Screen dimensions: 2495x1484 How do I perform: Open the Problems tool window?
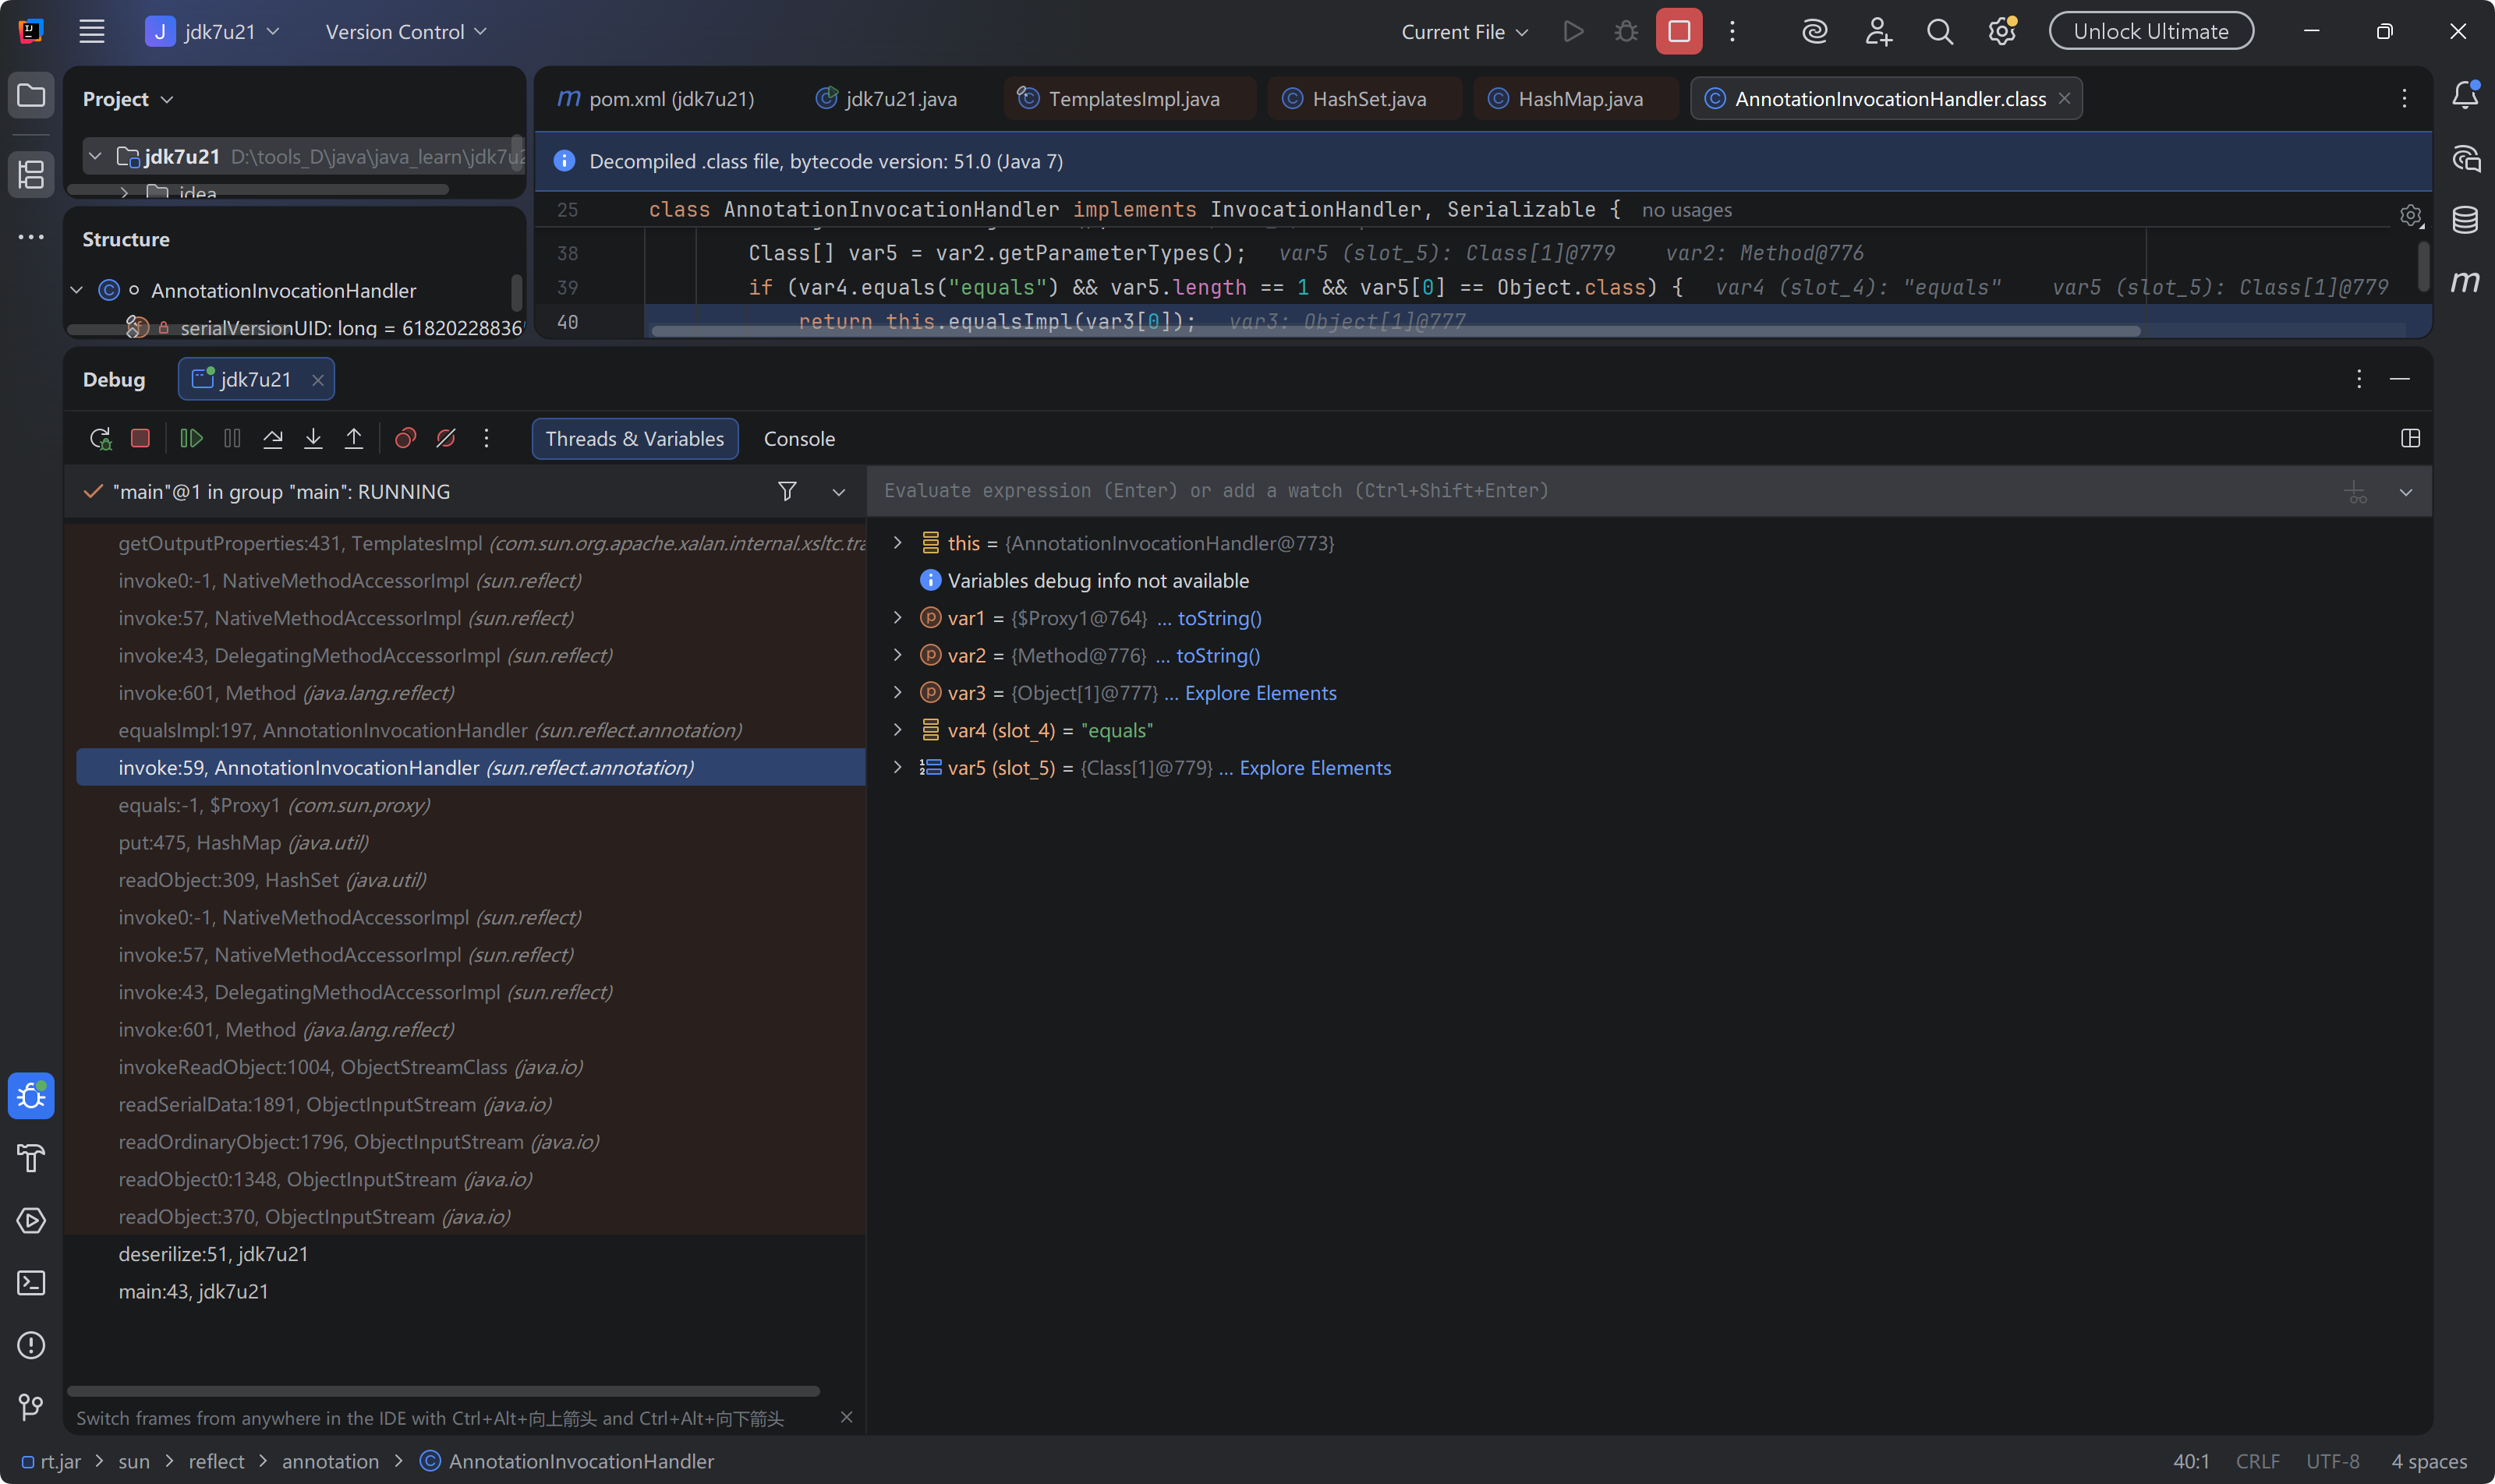point(31,1345)
